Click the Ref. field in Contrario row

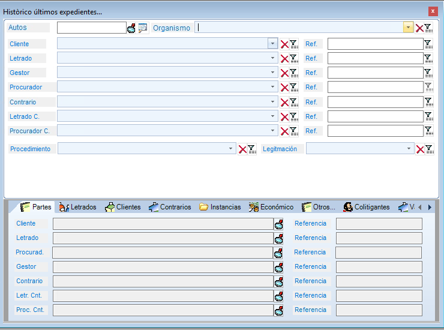point(374,102)
